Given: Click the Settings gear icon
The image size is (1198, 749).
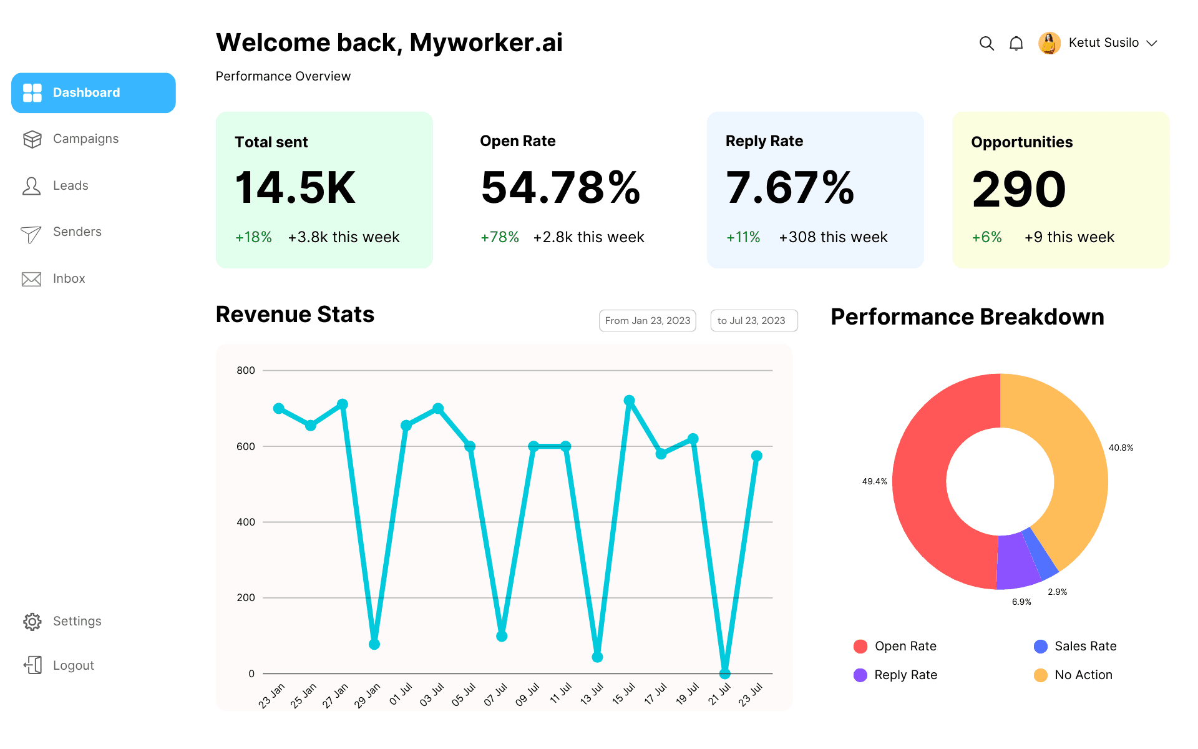Looking at the screenshot, I should pos(32,622).
